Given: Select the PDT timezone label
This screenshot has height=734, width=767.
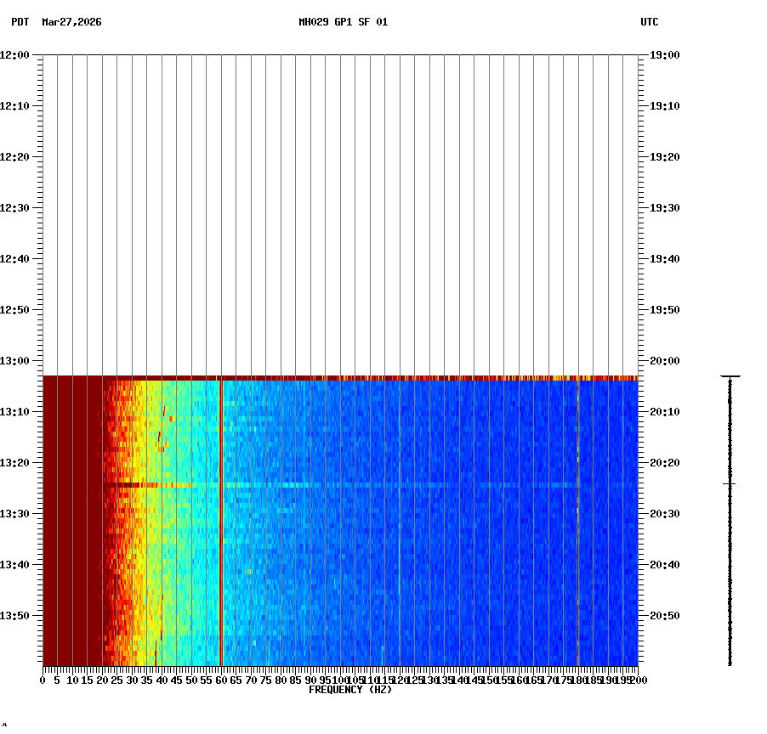Looking at the screenshot, I should pos(15,24).
